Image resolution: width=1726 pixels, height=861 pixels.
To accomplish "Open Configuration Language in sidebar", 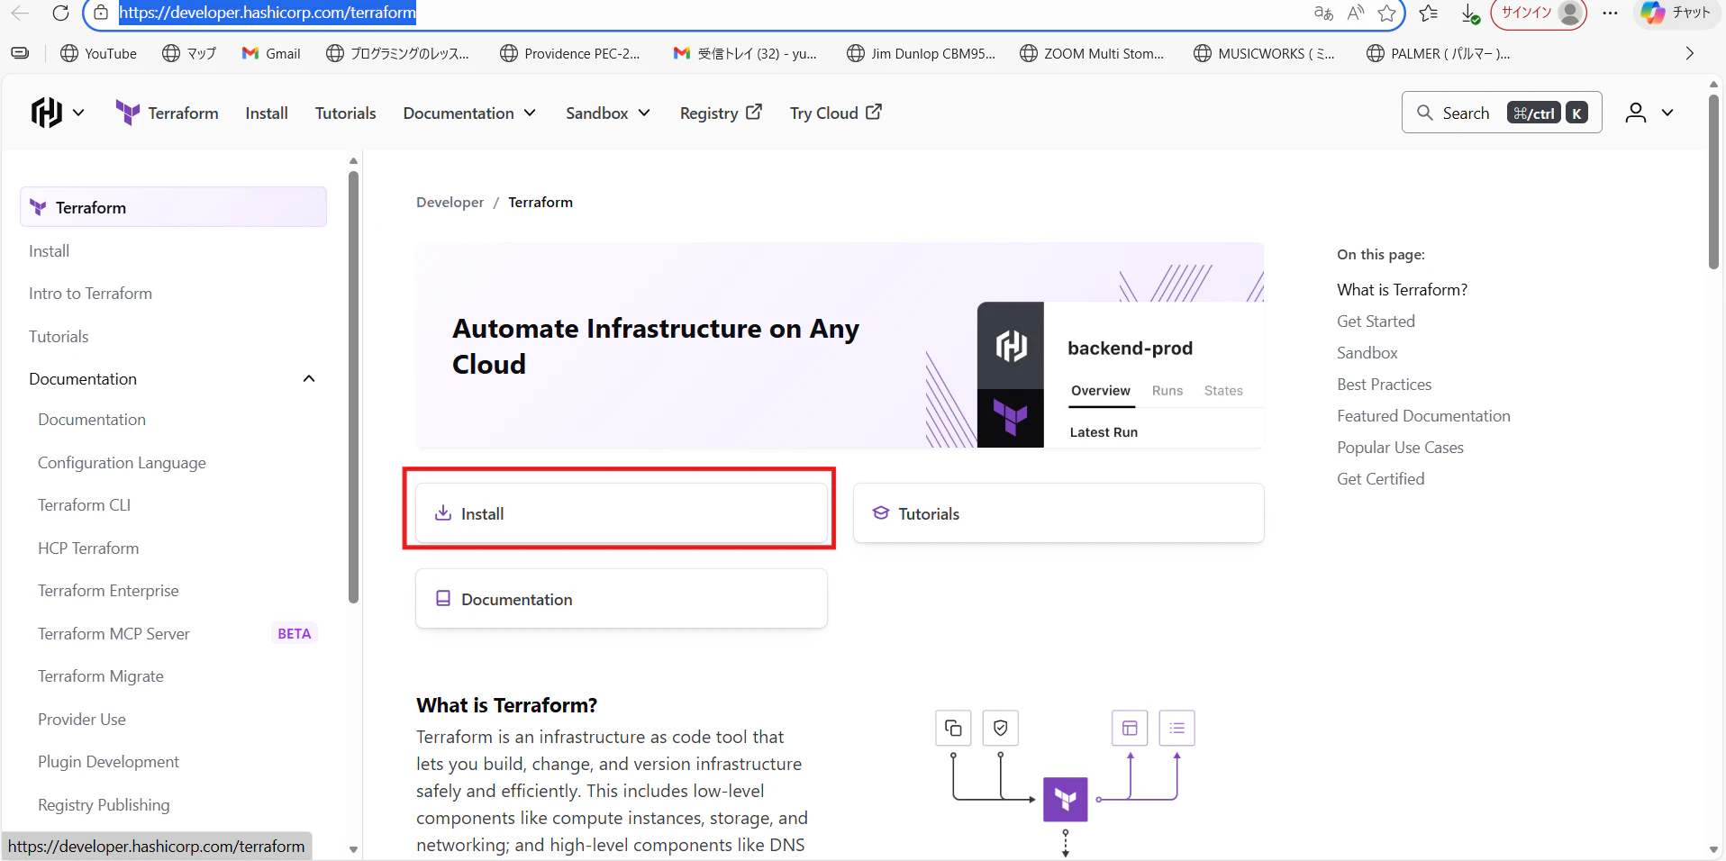I will pos(122,463).
